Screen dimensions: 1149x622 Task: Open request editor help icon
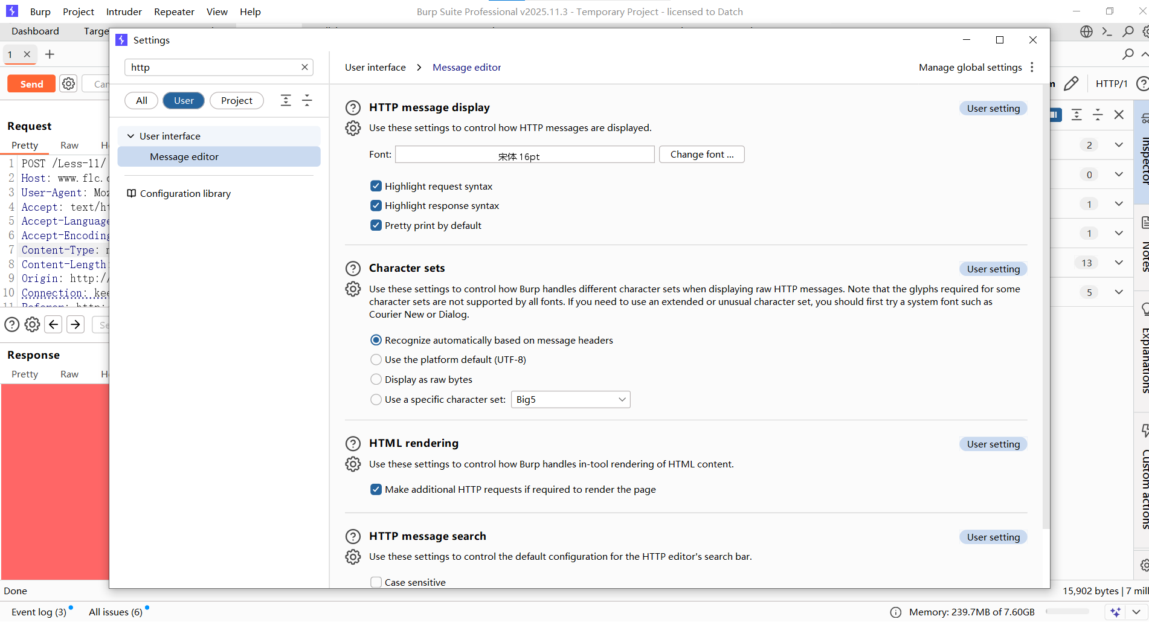pyautogui.click(x=12, y=324)
